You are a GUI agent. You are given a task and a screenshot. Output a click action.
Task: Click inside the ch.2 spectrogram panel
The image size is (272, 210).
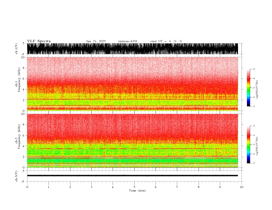point(133,141)
